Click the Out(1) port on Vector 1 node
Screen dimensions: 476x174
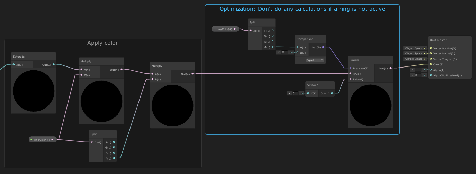point(332,93)
